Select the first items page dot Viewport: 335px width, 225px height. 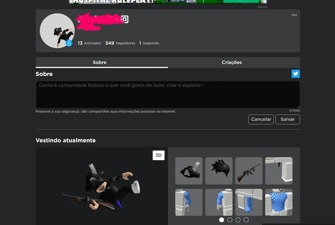point(222,220)
